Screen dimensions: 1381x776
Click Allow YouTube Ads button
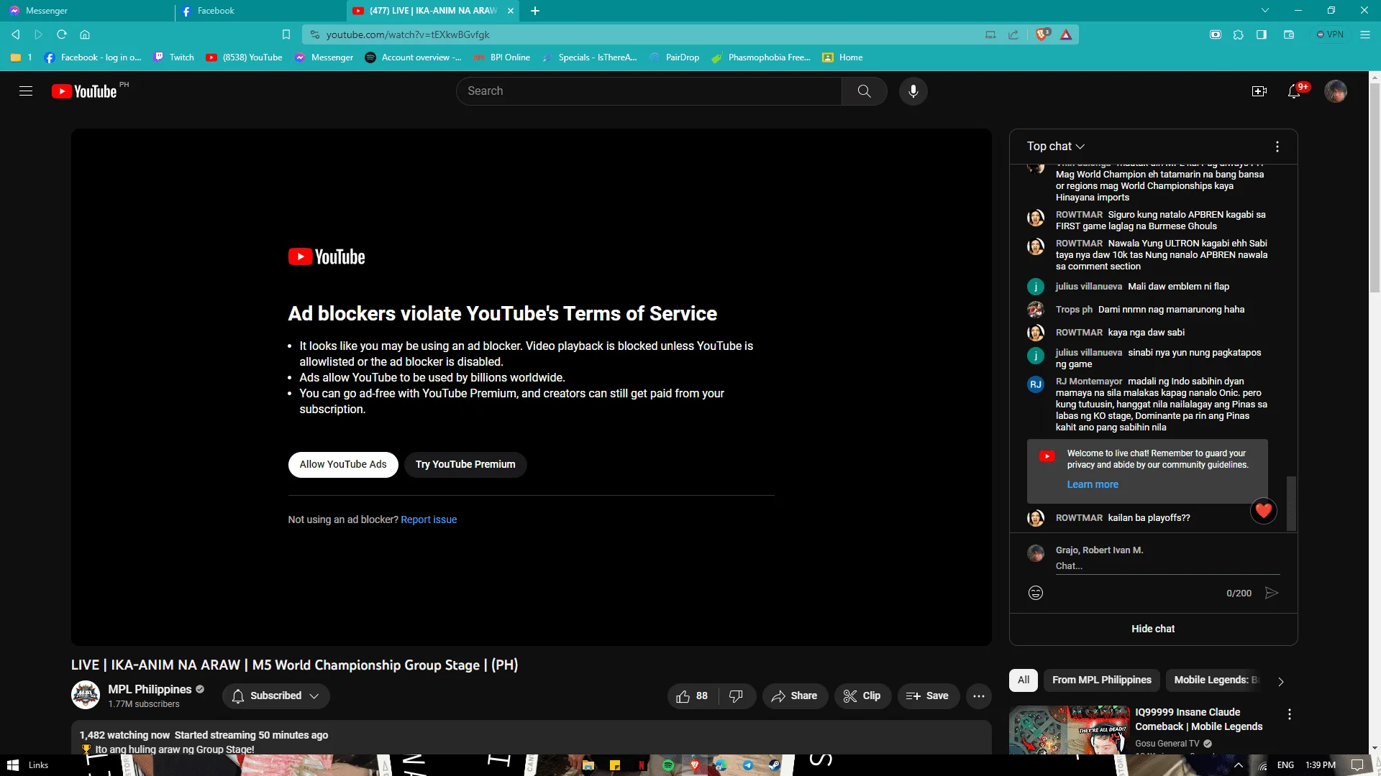343,465
